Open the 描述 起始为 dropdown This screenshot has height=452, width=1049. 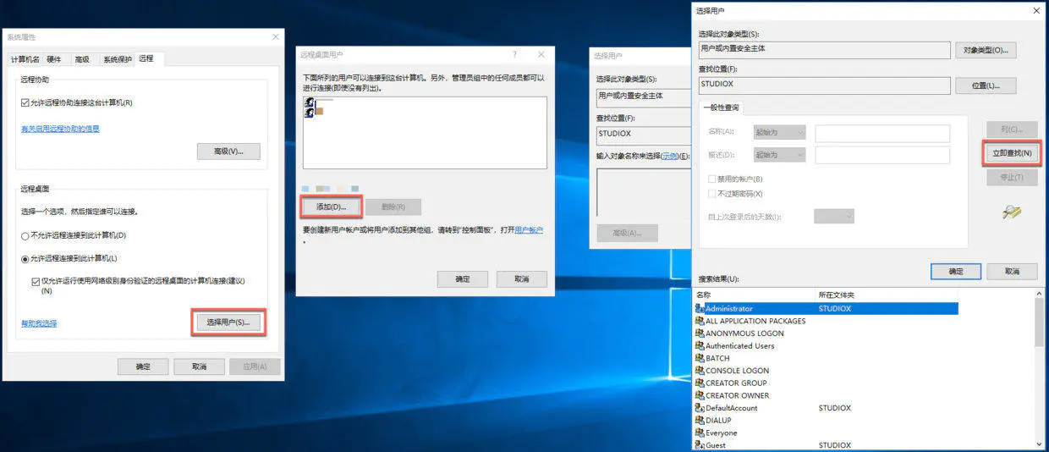pos(779,155)
